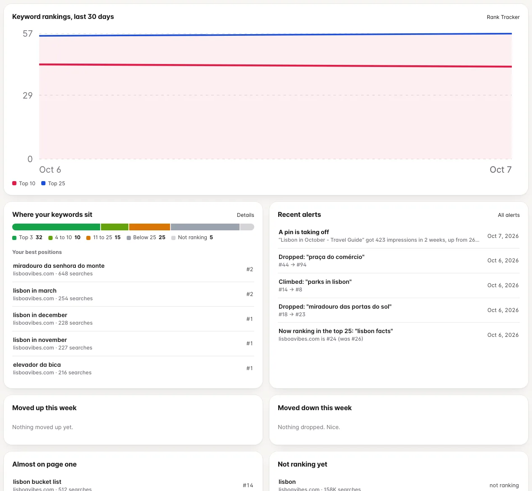Click the Below 25 legend label
532x491 pixels.
(x=146, y=237)
